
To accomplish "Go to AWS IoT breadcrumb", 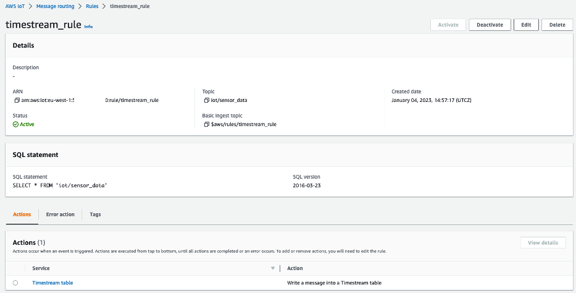I will [x=15, y=6].
